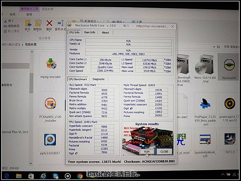The image size is (241, 181).
Task: Click the Core Speed value "2208.224 Mhz"
Action: point(105,71)
